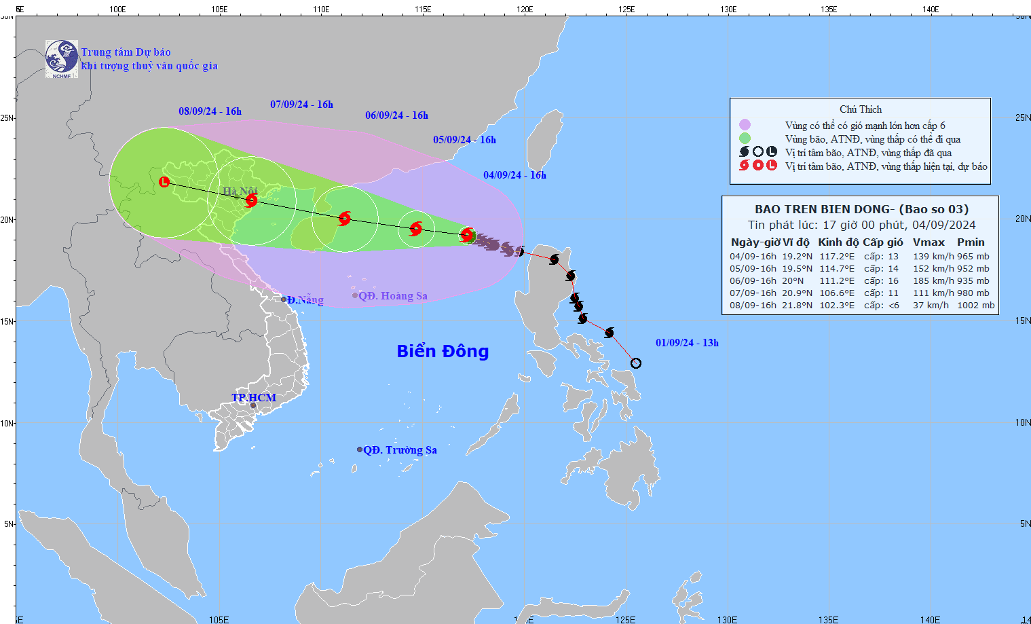Click table cell "cấp: 14"

click(x=881, y=269)
